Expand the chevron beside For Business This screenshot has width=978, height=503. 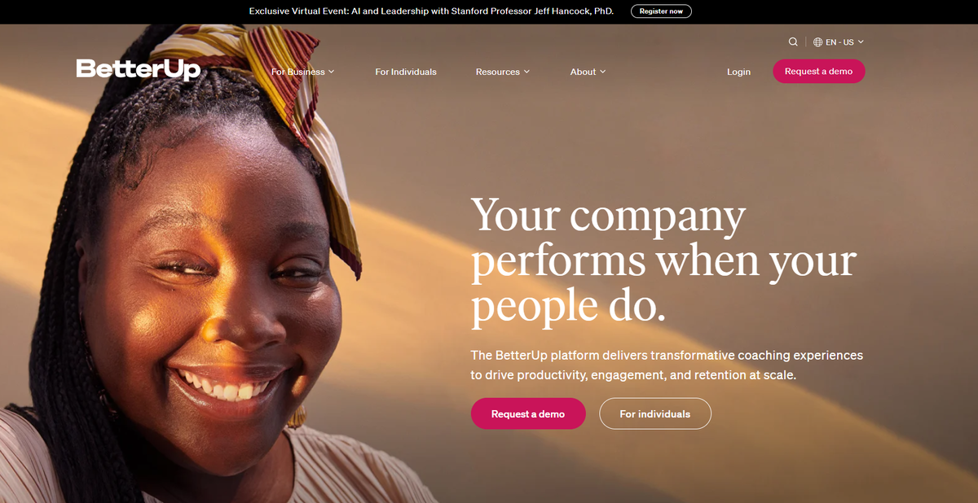[x=332, y=72]
